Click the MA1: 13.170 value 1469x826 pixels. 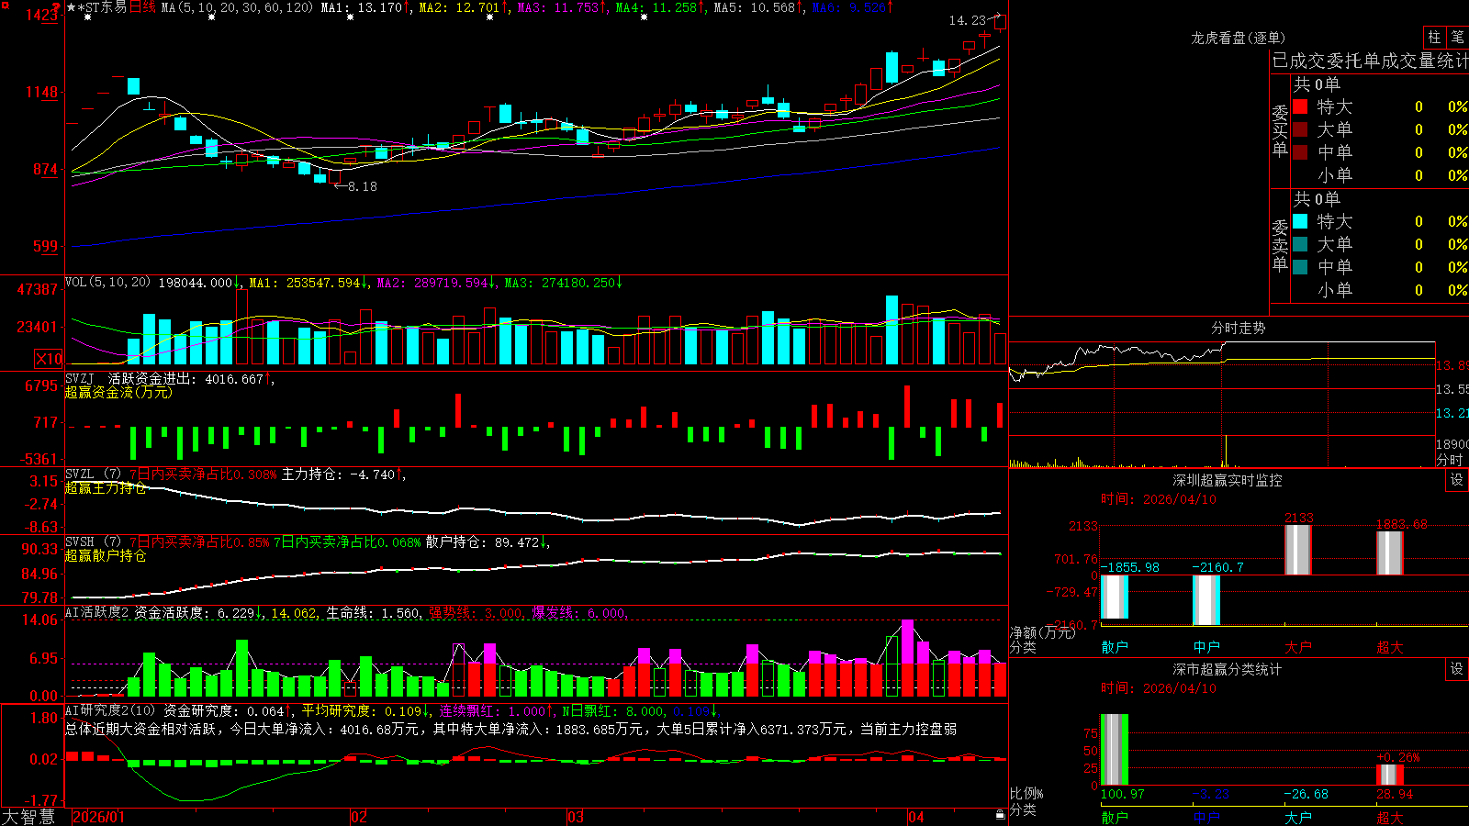(x=361, y=7)
